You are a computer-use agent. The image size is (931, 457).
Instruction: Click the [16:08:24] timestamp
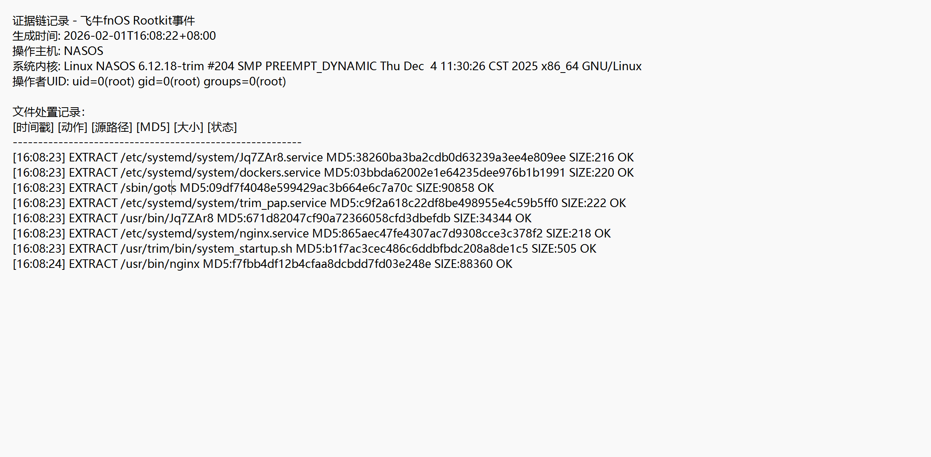pos(39,264)
